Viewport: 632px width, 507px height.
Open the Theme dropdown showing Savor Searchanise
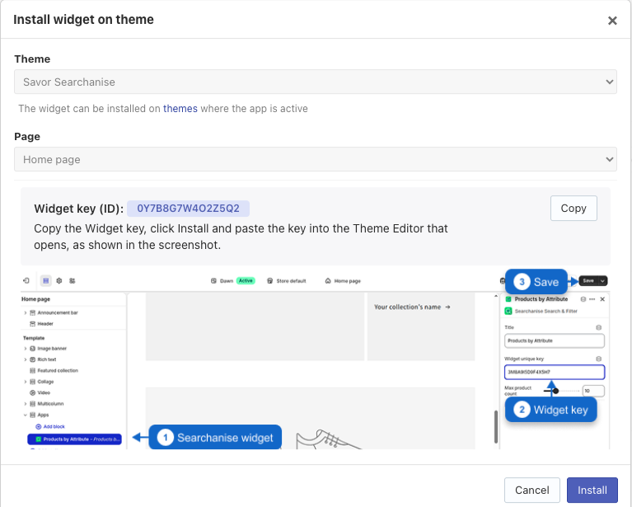(x=316, y=82)
